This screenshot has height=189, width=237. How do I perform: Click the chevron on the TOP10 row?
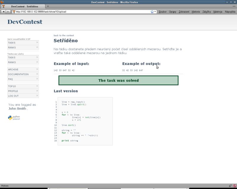[37, 86]
